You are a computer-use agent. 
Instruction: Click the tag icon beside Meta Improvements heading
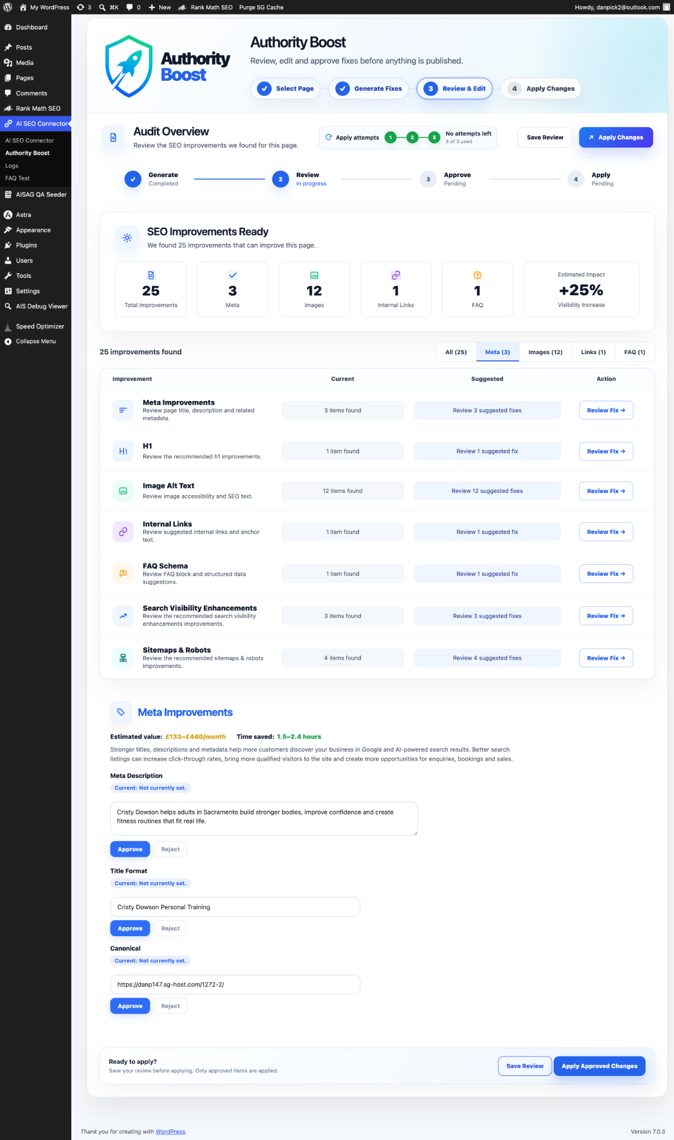[x=121, y=712]
